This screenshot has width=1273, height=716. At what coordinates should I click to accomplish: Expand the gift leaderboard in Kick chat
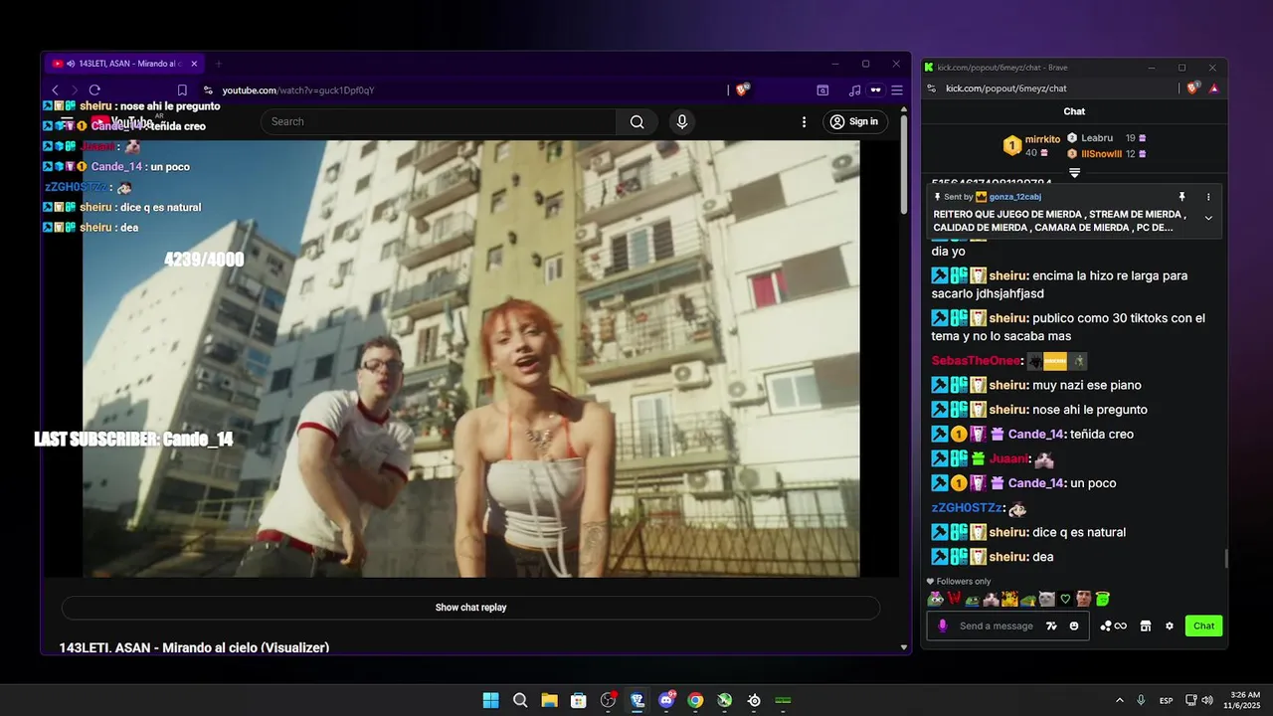pos(1074,173)
